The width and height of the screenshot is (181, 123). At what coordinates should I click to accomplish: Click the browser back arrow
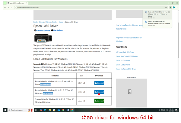coord(5,7)
